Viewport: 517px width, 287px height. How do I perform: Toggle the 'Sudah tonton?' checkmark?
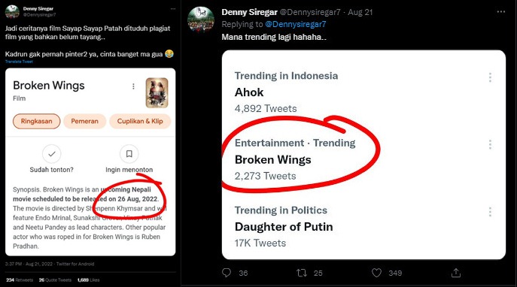pyautogui.click(x=52, y=154)
